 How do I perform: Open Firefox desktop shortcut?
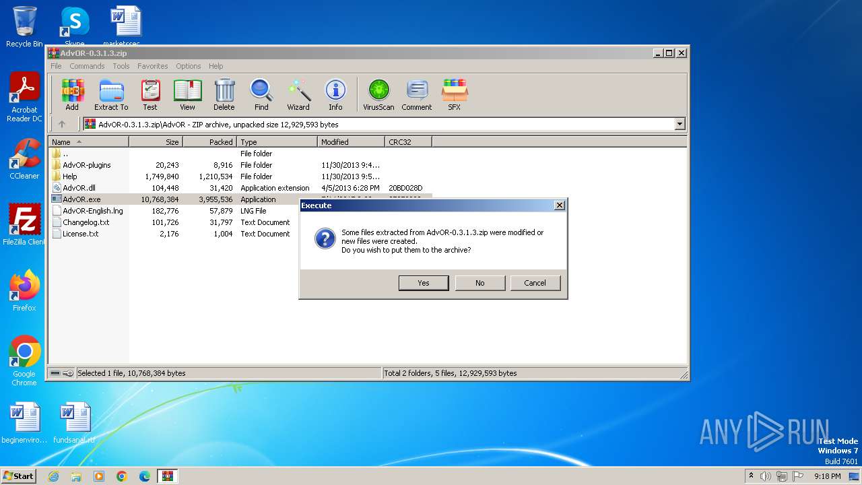(x=24, y=291)
